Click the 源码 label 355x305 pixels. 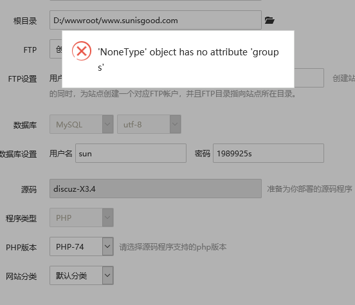point(29,189)
